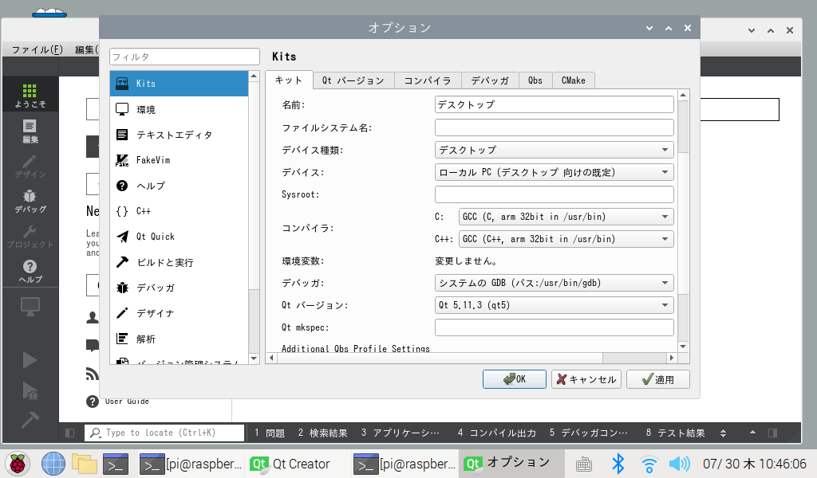Click the Run play button in sidebar
The width and height of the screenshot is (817, 478).
tap(30, 360)
